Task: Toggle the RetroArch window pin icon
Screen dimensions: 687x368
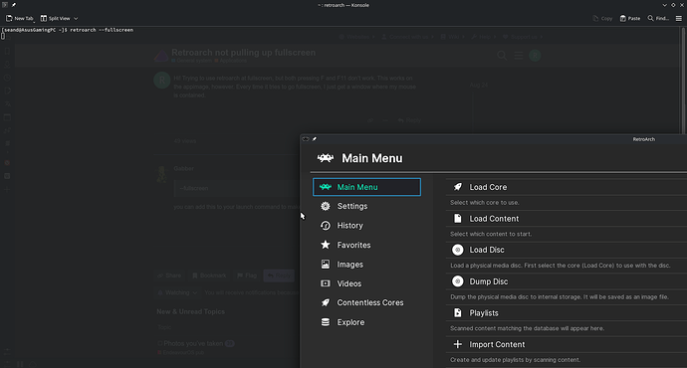Action: [315, 139]
